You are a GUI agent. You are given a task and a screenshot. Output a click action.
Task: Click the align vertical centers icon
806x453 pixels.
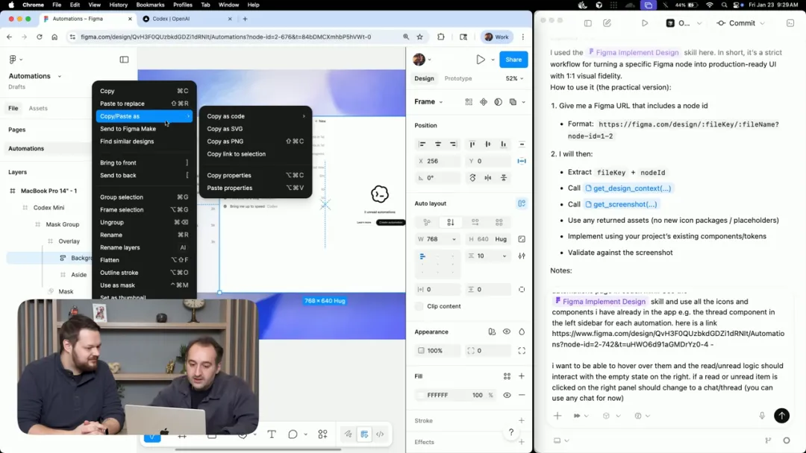(487, 144)
